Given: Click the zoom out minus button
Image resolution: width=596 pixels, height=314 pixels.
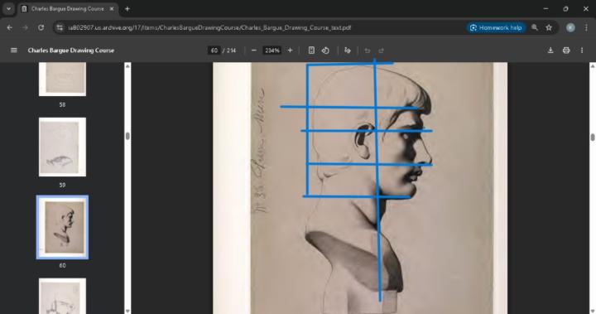Looking at the screenshot, I should pyautogui.click(x=254, y=51).
